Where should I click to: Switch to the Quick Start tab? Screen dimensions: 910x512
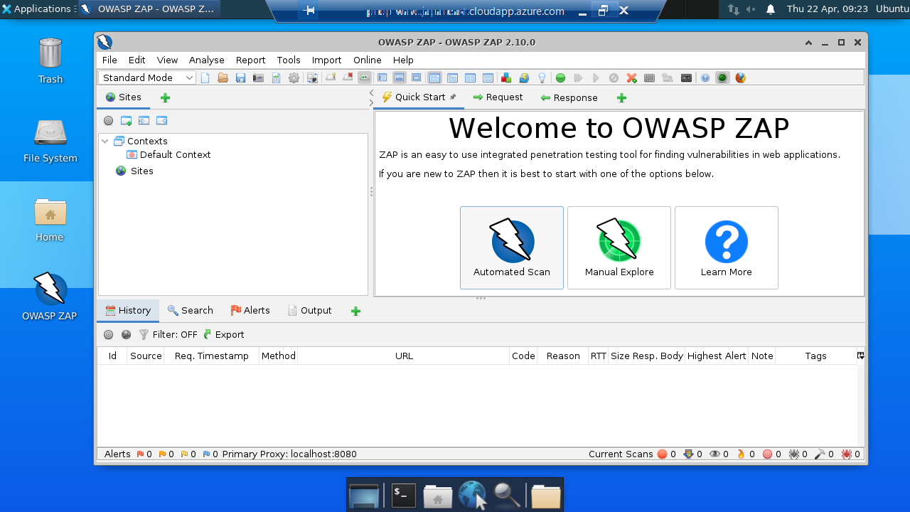tap(419, 97)
